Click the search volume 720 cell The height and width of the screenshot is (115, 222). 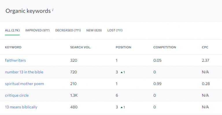(74, 72)
